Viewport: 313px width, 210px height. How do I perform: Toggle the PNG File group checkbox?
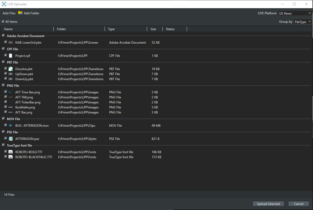click(x=3, y=85)
